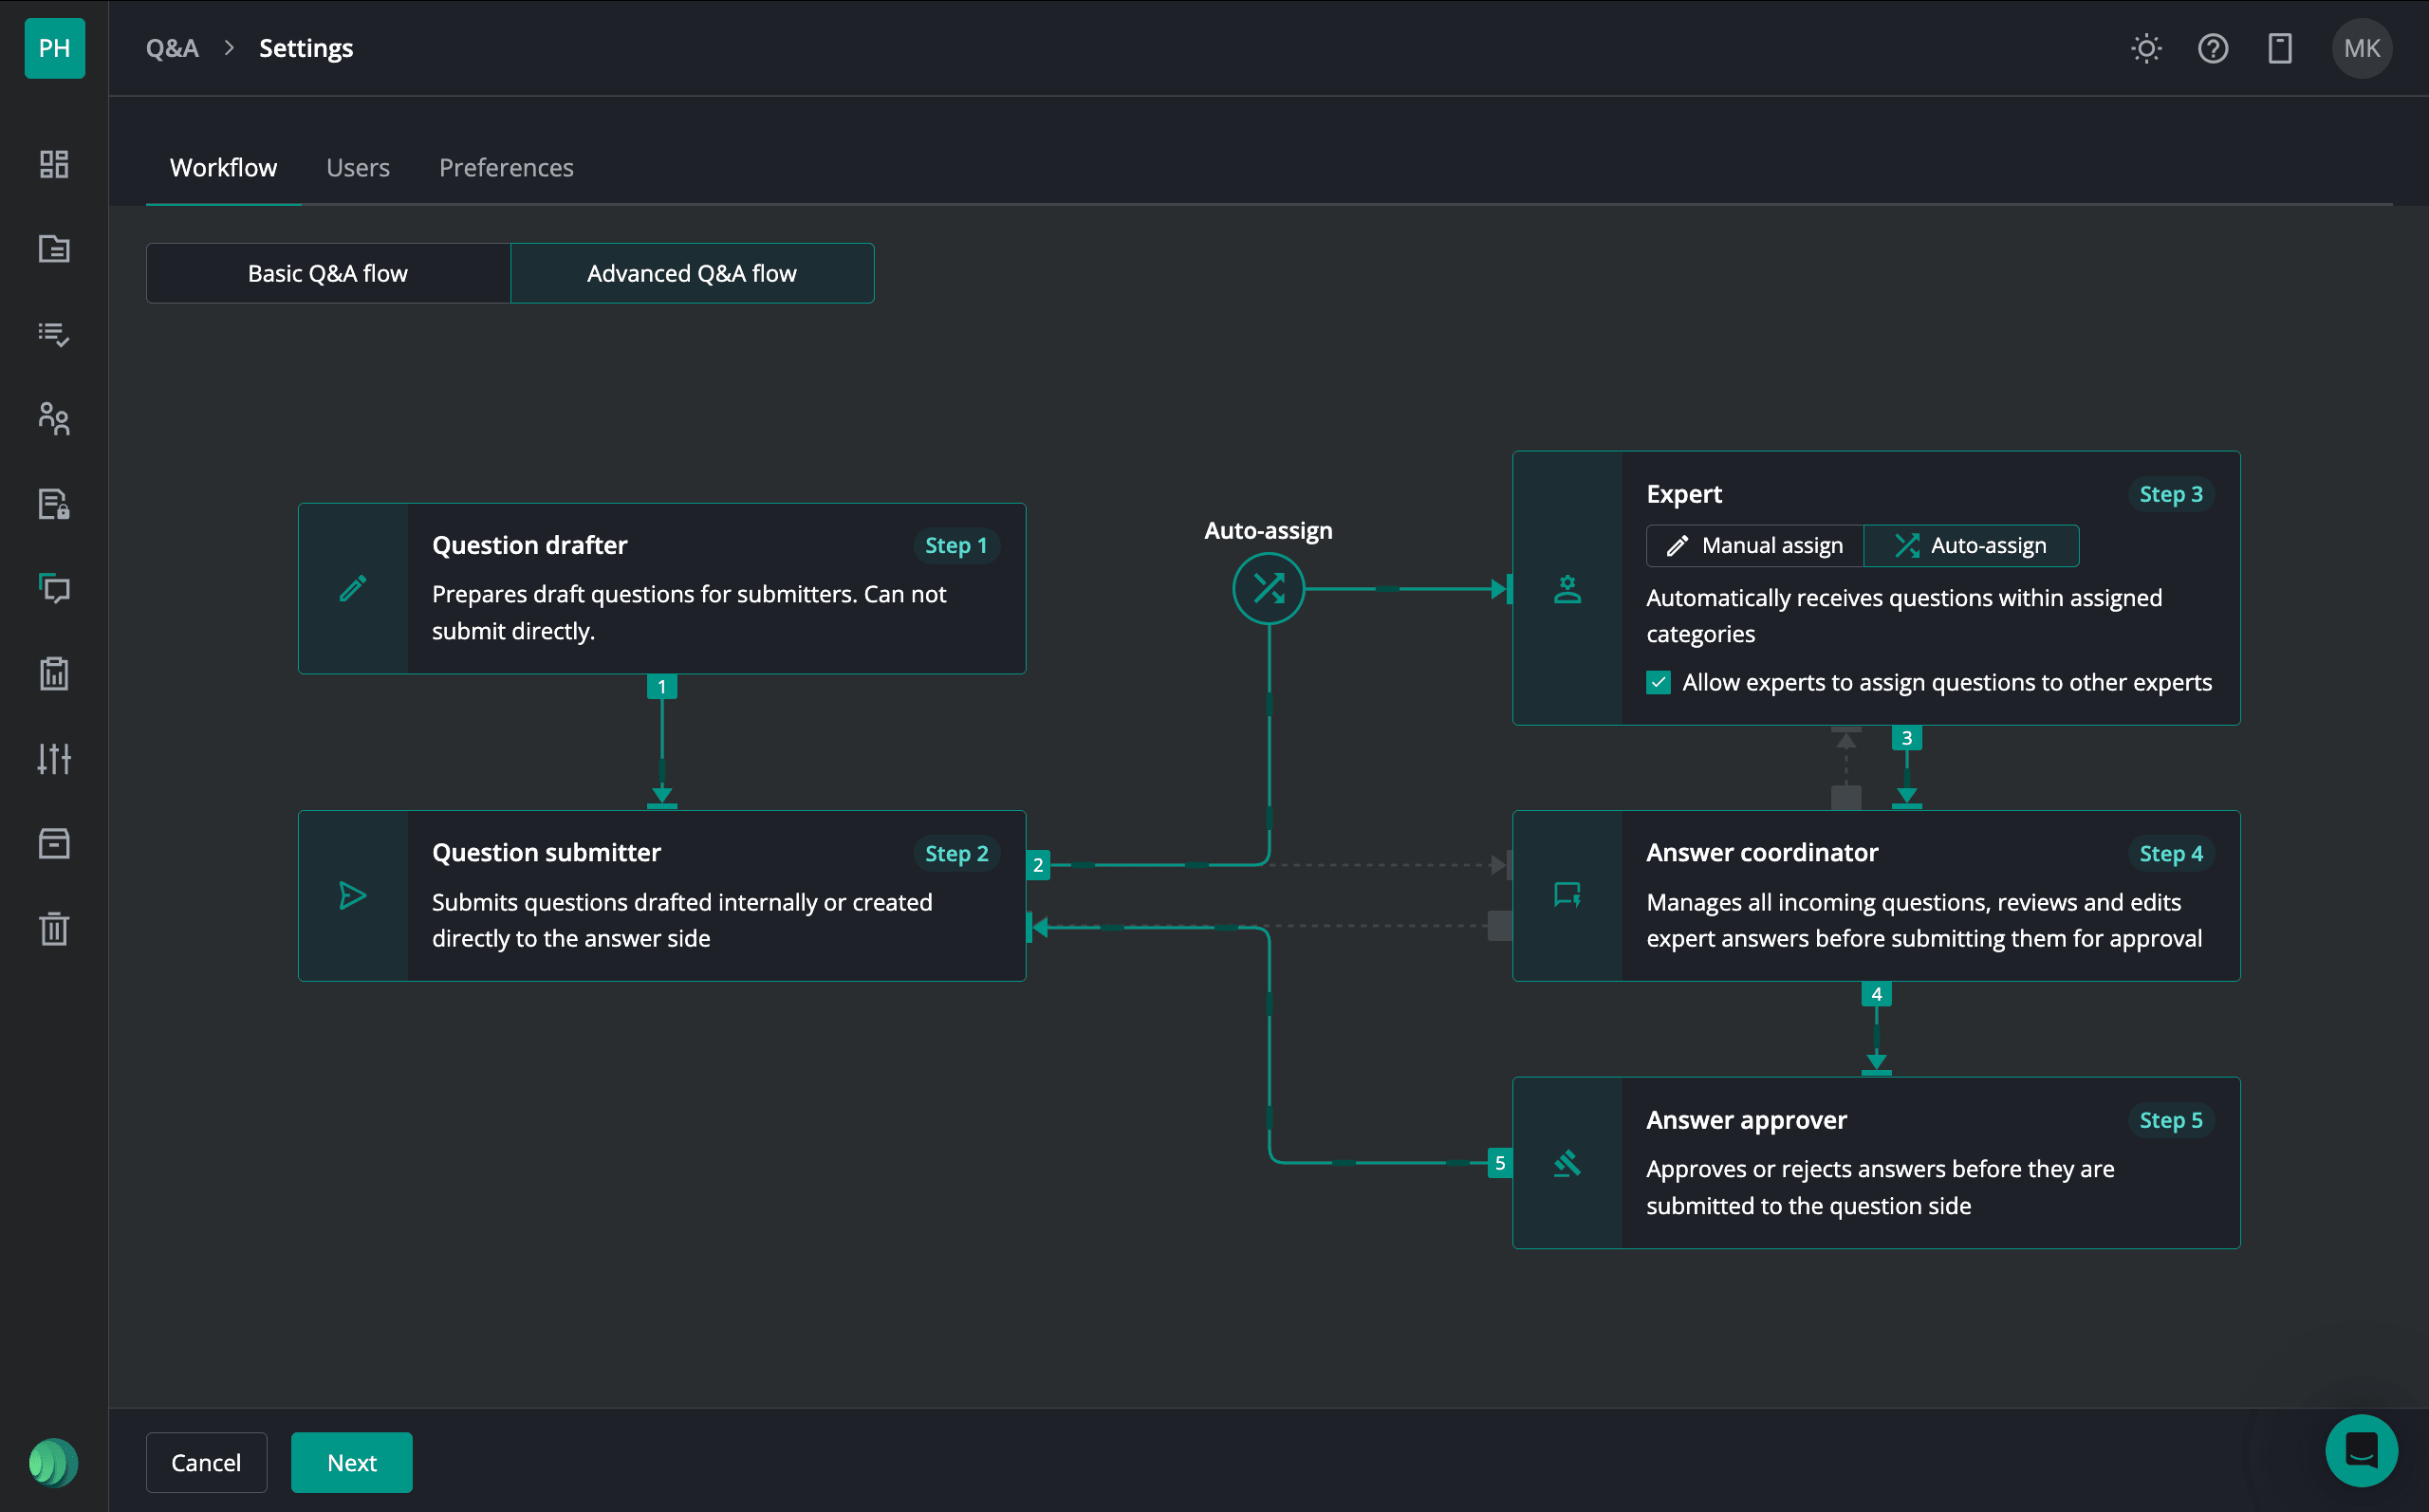Click the Step 3 badge

click(x=2170, y=494)
